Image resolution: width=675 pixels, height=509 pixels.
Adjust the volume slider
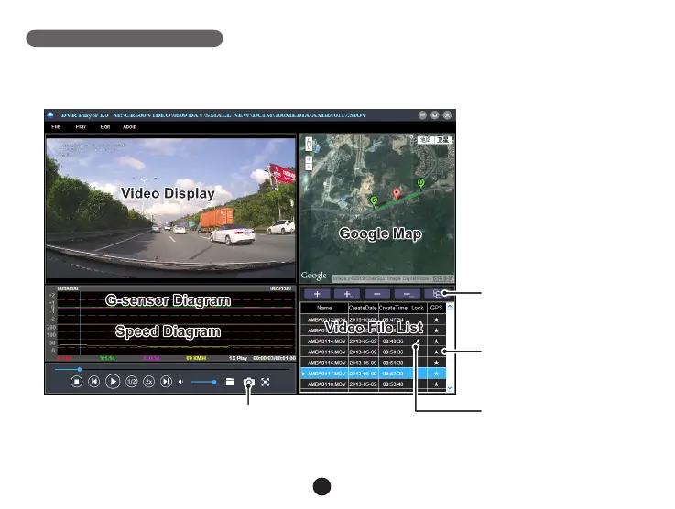click(214, 382)
